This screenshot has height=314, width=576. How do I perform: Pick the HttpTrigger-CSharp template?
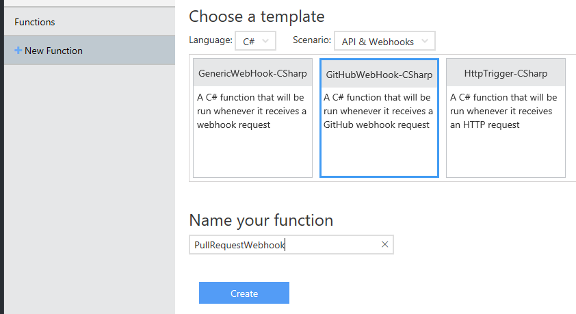coord(506,118)
